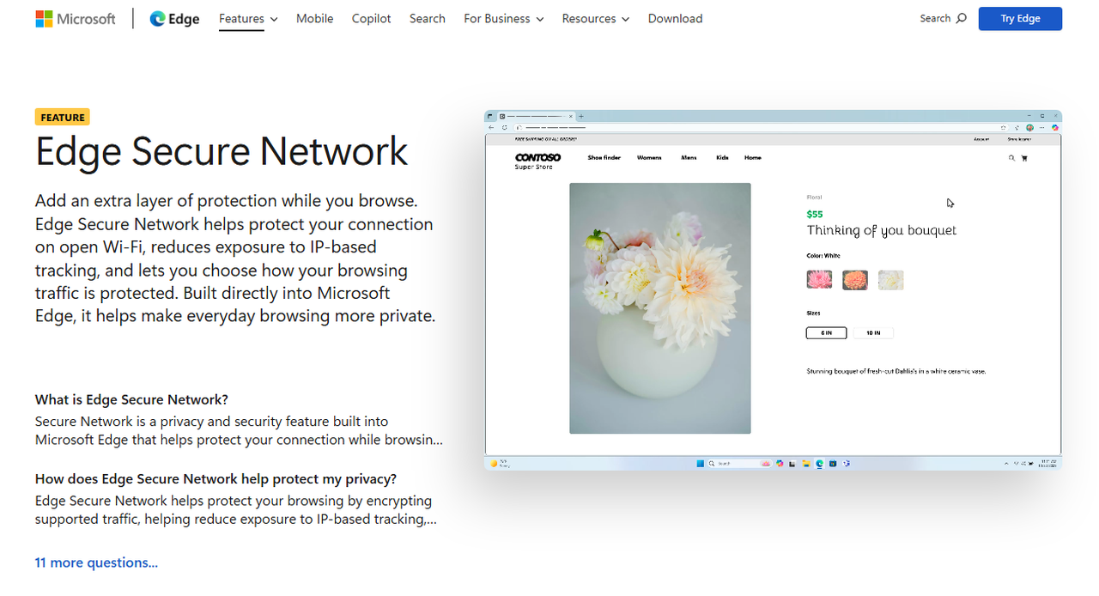Click the Edge icon in the demo taskbar

820,464
